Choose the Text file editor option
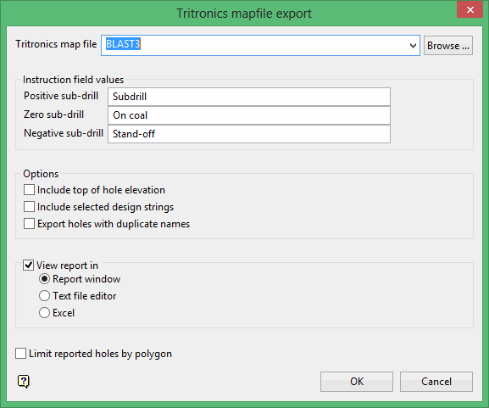 coord(44,296)
